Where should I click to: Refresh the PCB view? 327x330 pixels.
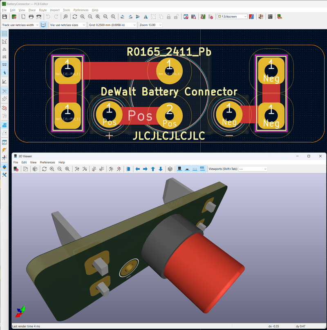75,17
